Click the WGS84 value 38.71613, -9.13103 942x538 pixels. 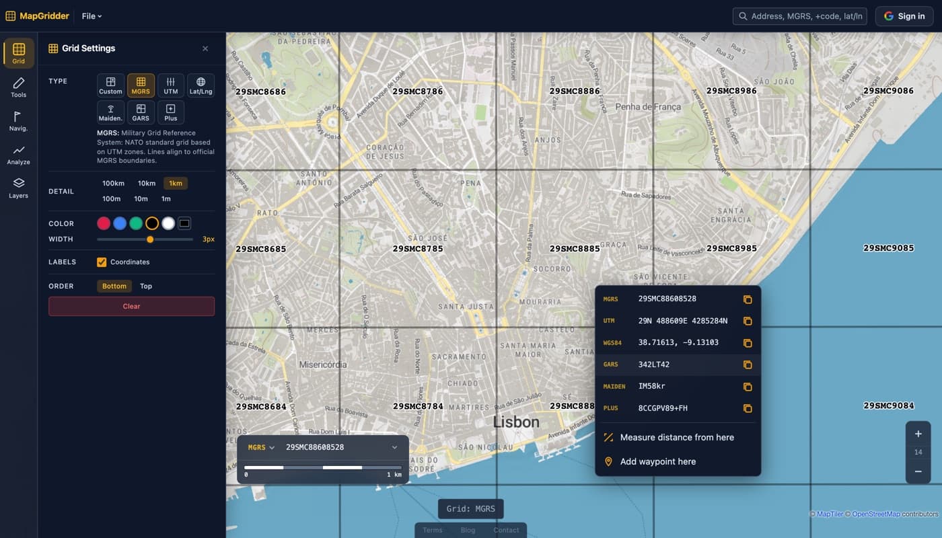678,342
